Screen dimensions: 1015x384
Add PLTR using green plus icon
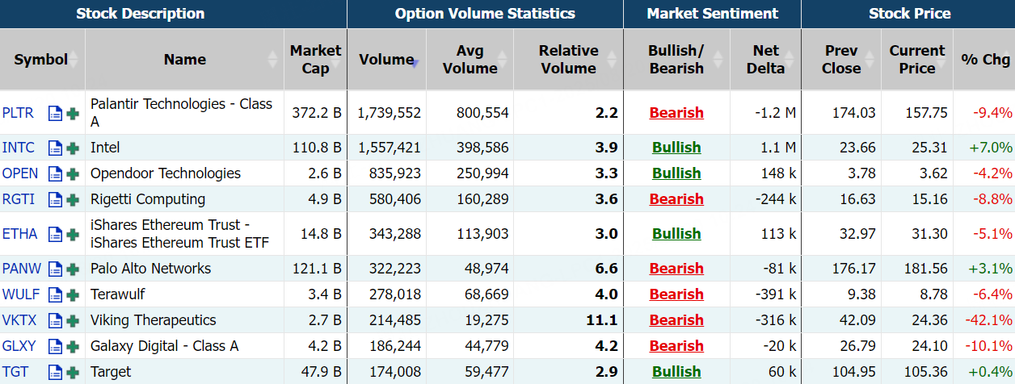pyautogui.click(x=73, y=114)
